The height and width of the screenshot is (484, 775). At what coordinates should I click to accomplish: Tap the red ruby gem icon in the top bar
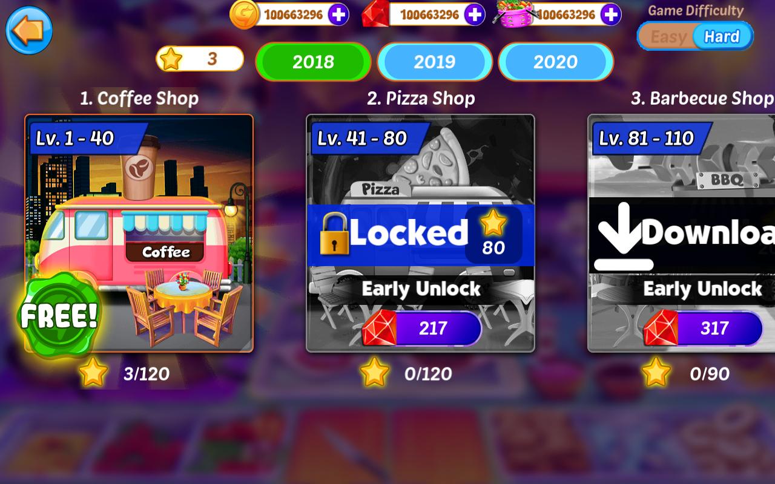(x=375, y=15)
